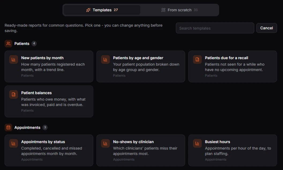
Task: Open the Appointments by status template
Action: [49, 150]
